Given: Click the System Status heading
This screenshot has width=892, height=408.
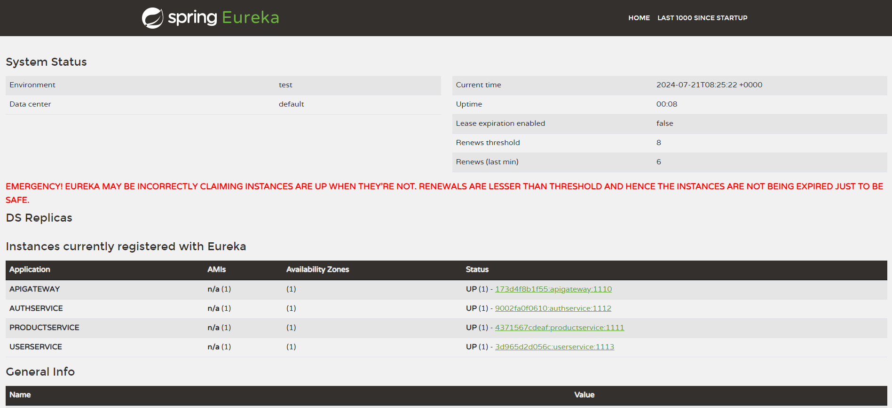Looking at the screenshot, I should [46, 62].
